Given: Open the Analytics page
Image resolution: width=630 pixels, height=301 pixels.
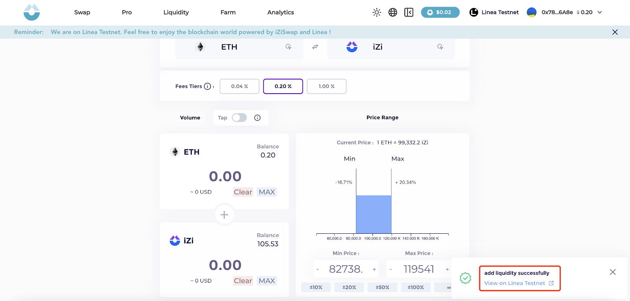Looking at the screenshot, I should point(281,12).
